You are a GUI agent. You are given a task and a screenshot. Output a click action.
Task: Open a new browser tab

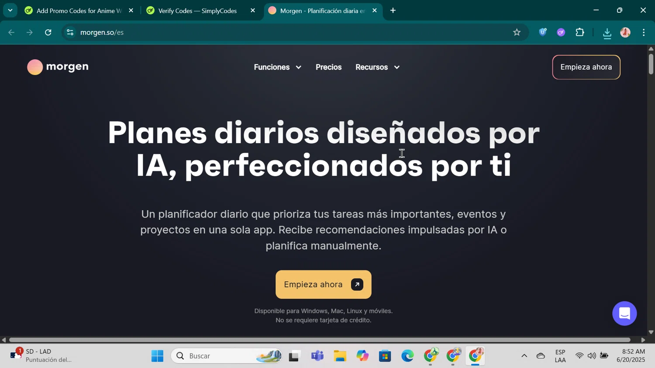(393, 10)
